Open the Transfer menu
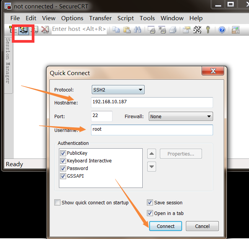249x239 pixels. (x=100, y=18)
